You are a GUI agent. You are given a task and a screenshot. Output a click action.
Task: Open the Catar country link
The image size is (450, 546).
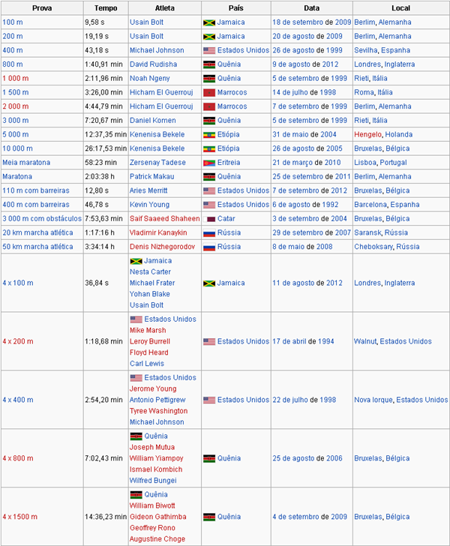tap(226, 219)
